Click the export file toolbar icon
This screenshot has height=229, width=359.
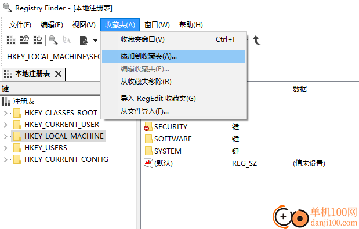(x=84, y=41)
